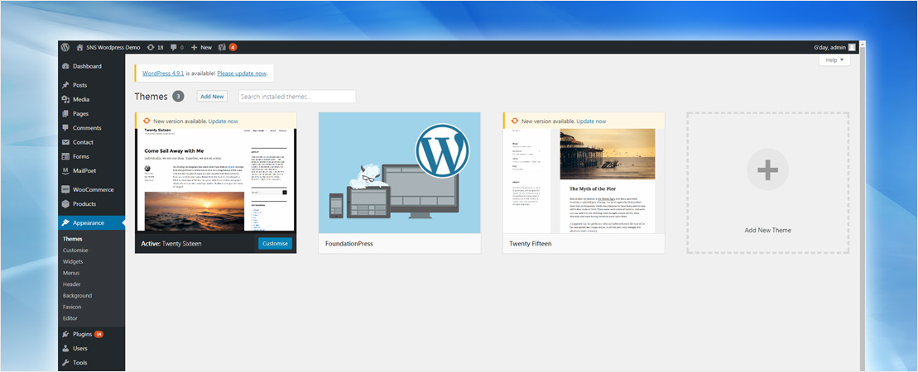Open the New content menu in admin bar
Viewport: 918px width, 372px height.
[201, 47]
